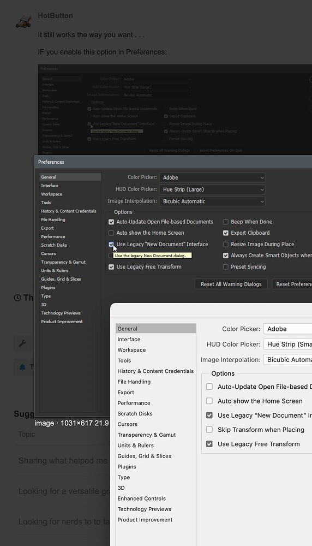This screenshot has width=312, height=546.
Task: Open History & Content Credentials in the light list
Action: pos(155,371)
